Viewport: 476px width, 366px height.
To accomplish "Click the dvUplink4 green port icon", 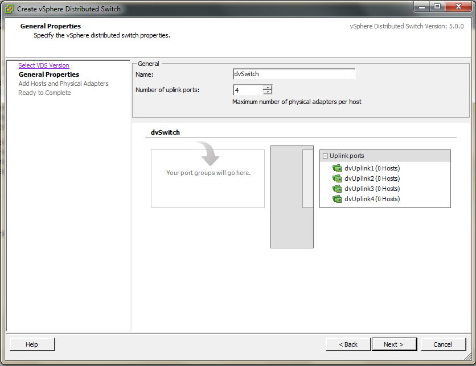I will (337, 199).
